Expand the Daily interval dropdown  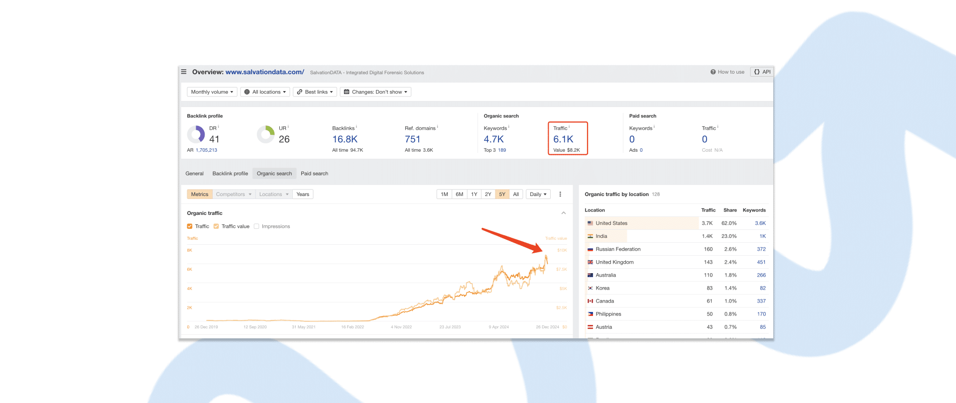coord(538,195)
